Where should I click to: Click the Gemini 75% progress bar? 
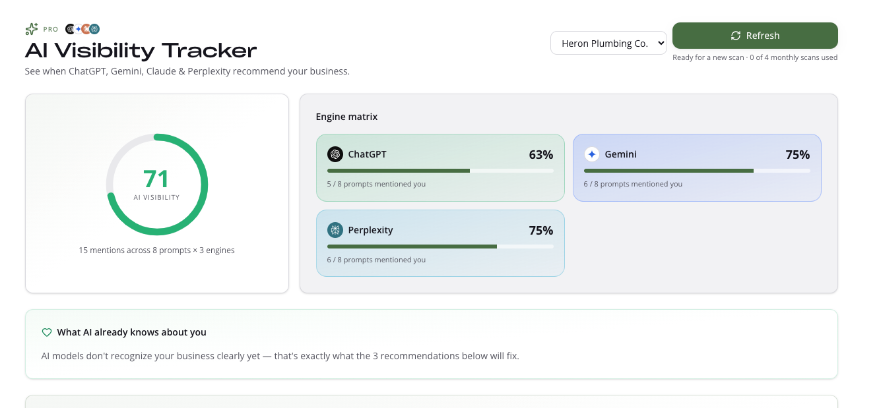(697, 171)
